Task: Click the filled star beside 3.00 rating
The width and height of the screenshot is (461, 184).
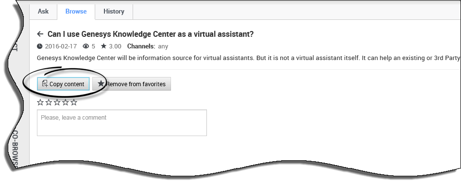Action: 103,46
